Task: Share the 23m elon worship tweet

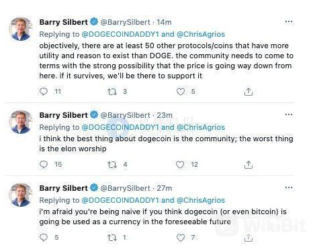Action: click(249, 165)
